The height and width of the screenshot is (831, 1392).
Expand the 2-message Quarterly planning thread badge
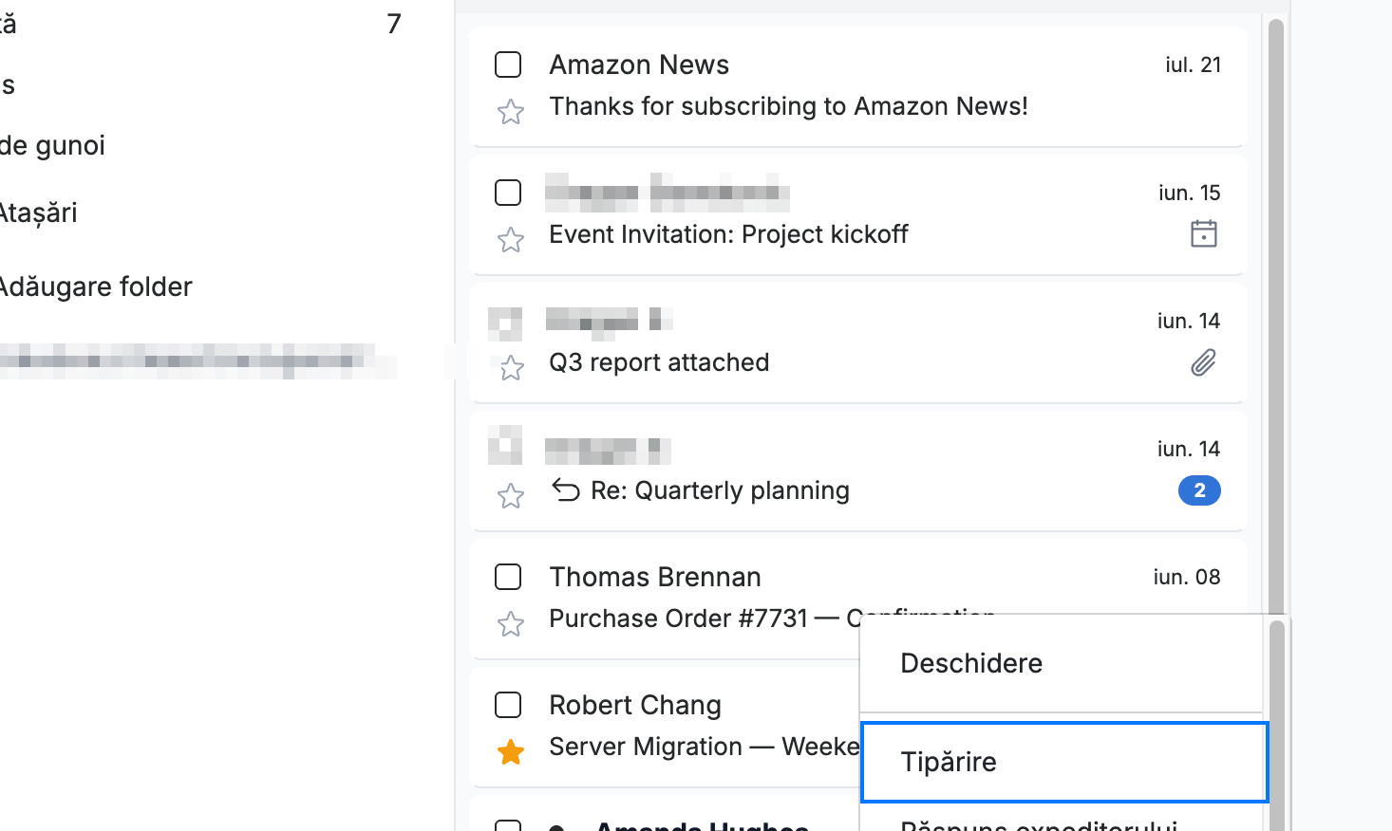[1199, 490]
